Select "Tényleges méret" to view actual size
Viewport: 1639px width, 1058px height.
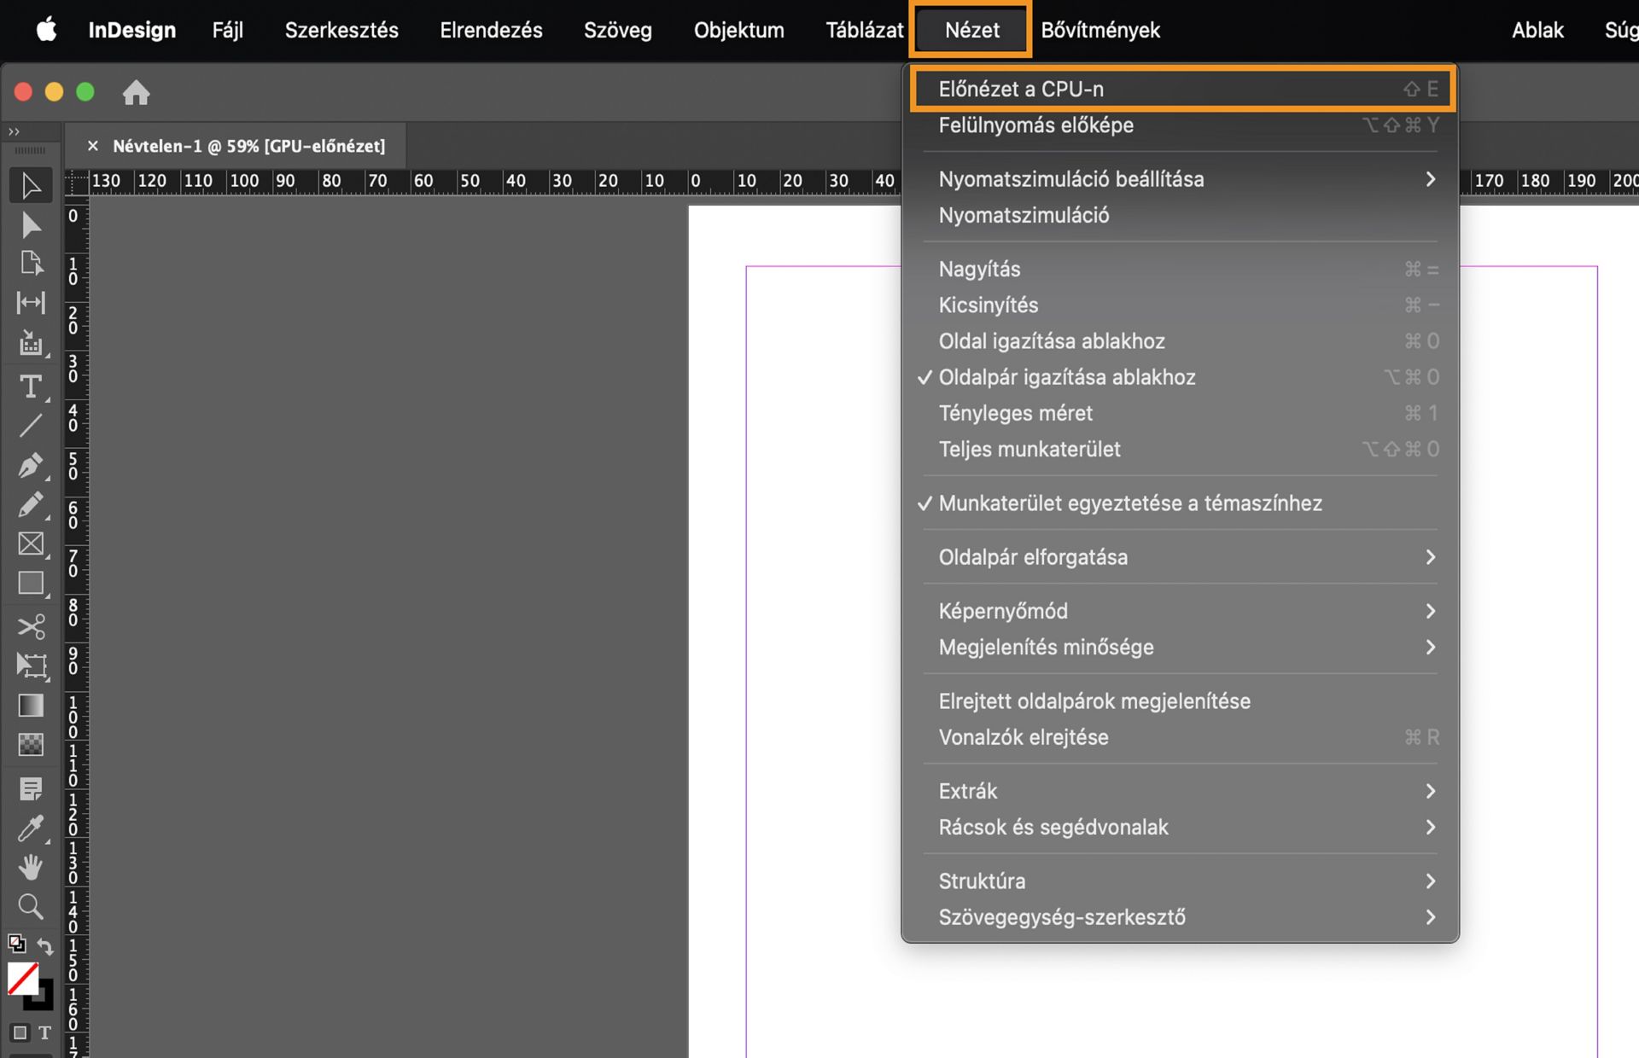pyautogui.click(x=1015, y=413)
